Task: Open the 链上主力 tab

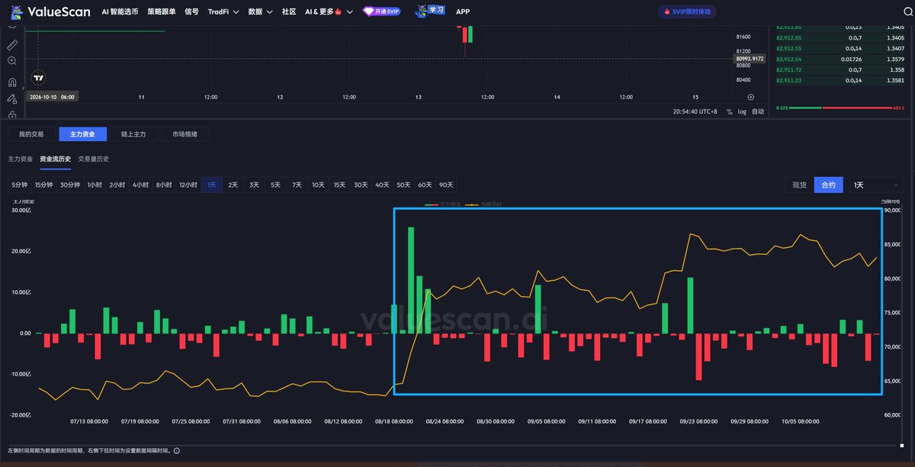Action: point(133,134)
